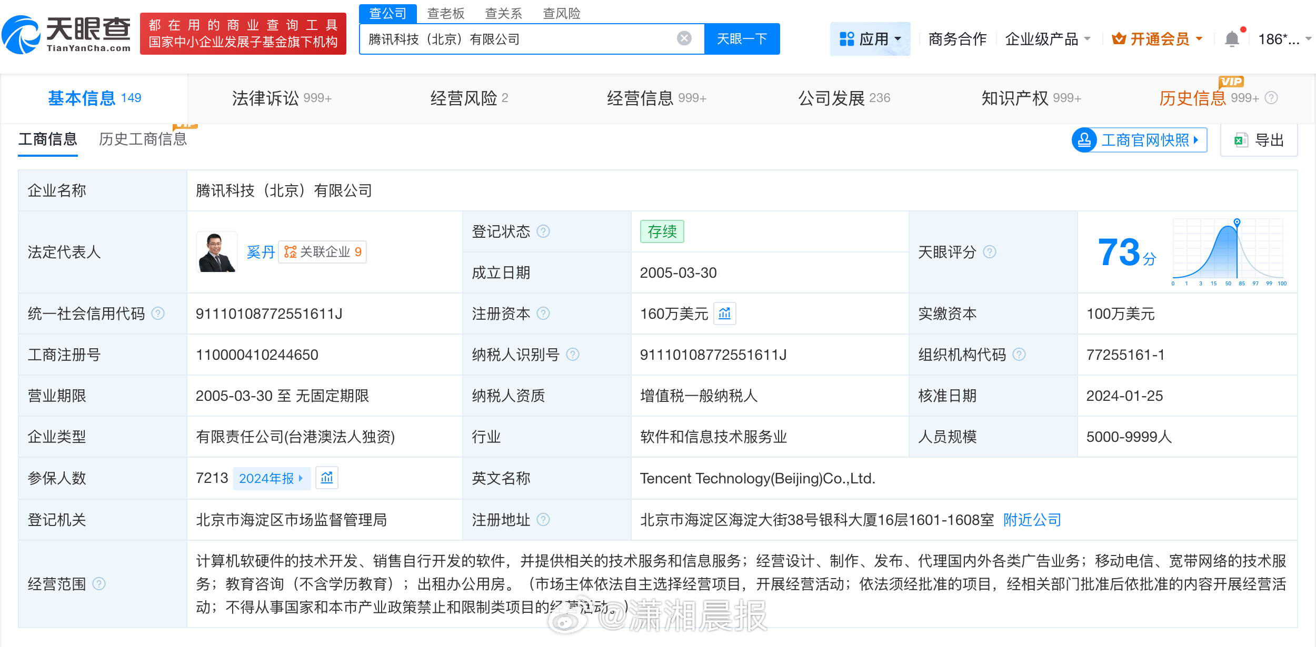Viewport: 1316px width, 647px height.
Task: Click help icon beside 统一社会信用代码
Action: pyautogui.click(x=158, y=314)
